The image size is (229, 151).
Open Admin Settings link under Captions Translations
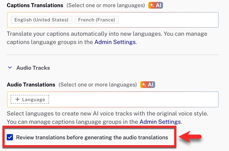click(x=115, y=42)
